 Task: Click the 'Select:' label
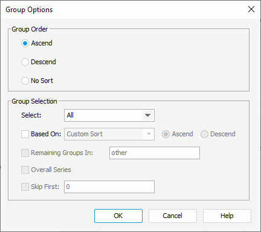[x=31, y=115]
